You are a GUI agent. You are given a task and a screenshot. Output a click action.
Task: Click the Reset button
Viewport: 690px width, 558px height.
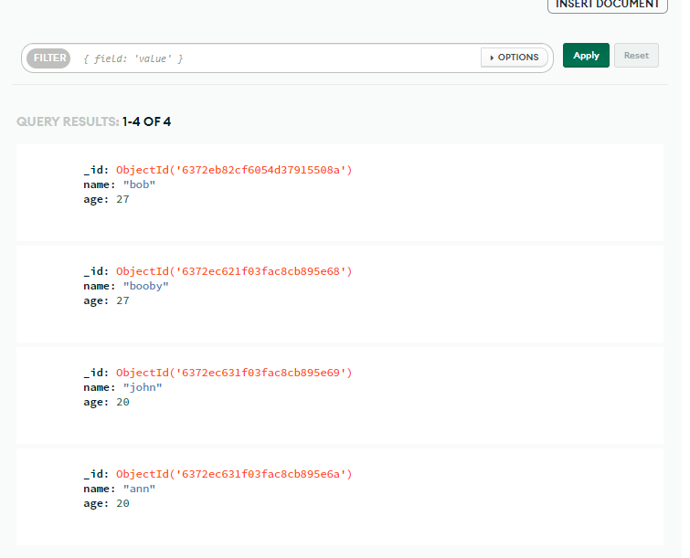tap(636, 56)
